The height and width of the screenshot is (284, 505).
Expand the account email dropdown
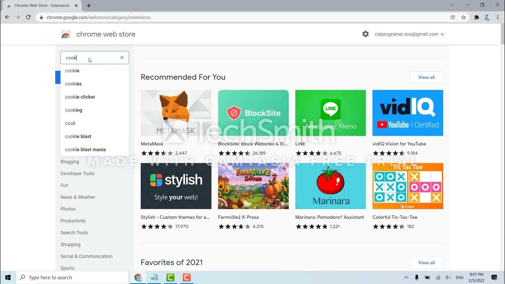pyautogui.click(x=442, y=34)
